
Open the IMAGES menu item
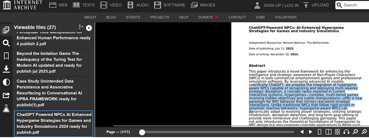click(208, 5)
